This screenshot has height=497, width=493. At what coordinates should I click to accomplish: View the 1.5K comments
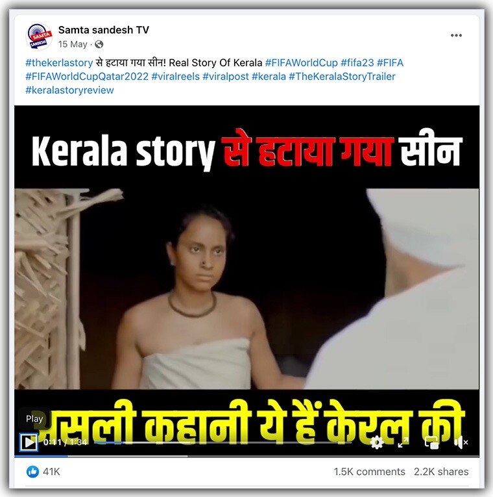click(369, 472)
